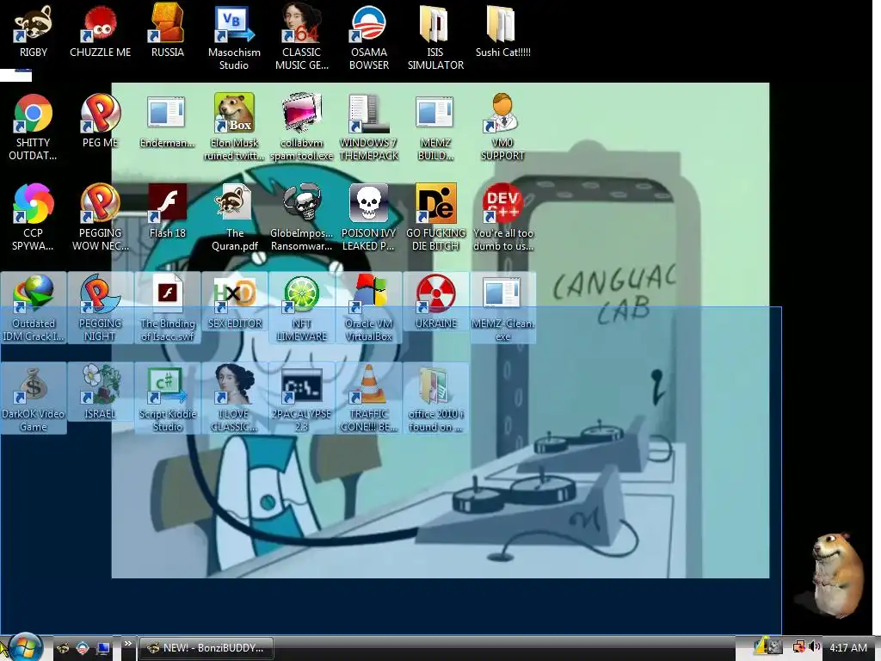Launch the CHUZZLE ME red fuzzball icon
Screen dimensions: 881x661
pos(100,32)
